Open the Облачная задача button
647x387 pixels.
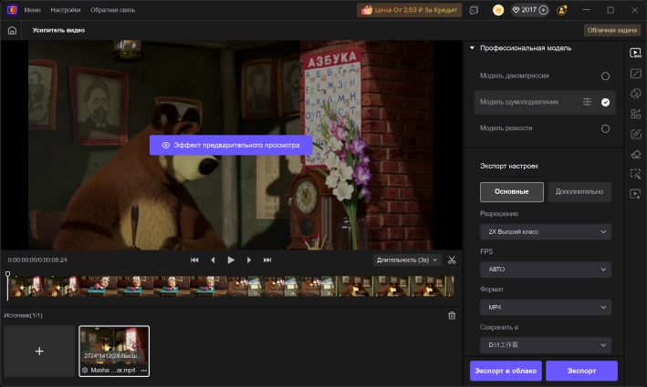[x=612, y=30]
